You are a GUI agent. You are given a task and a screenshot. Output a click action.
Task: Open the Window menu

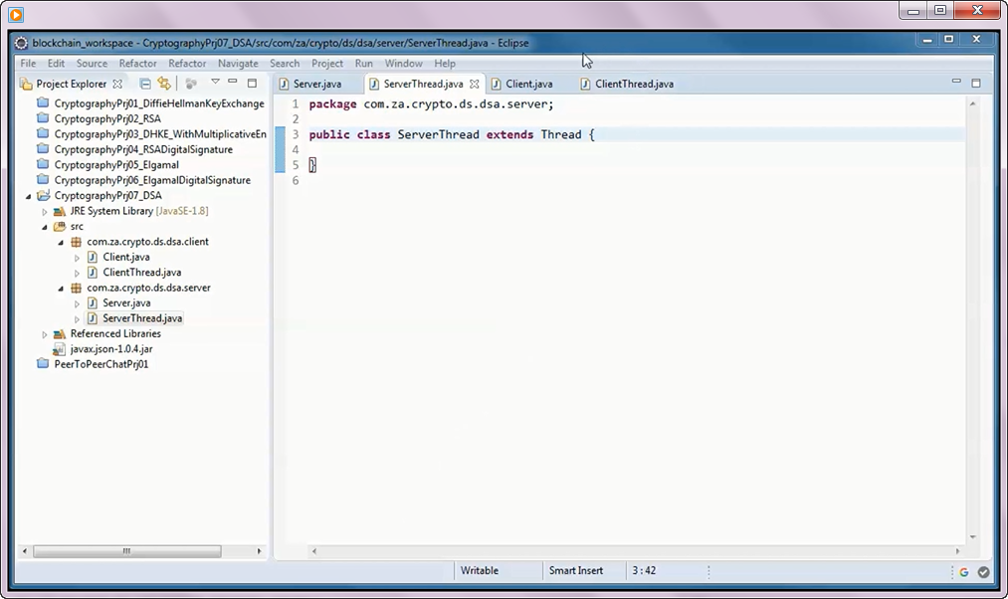(404, 63)
